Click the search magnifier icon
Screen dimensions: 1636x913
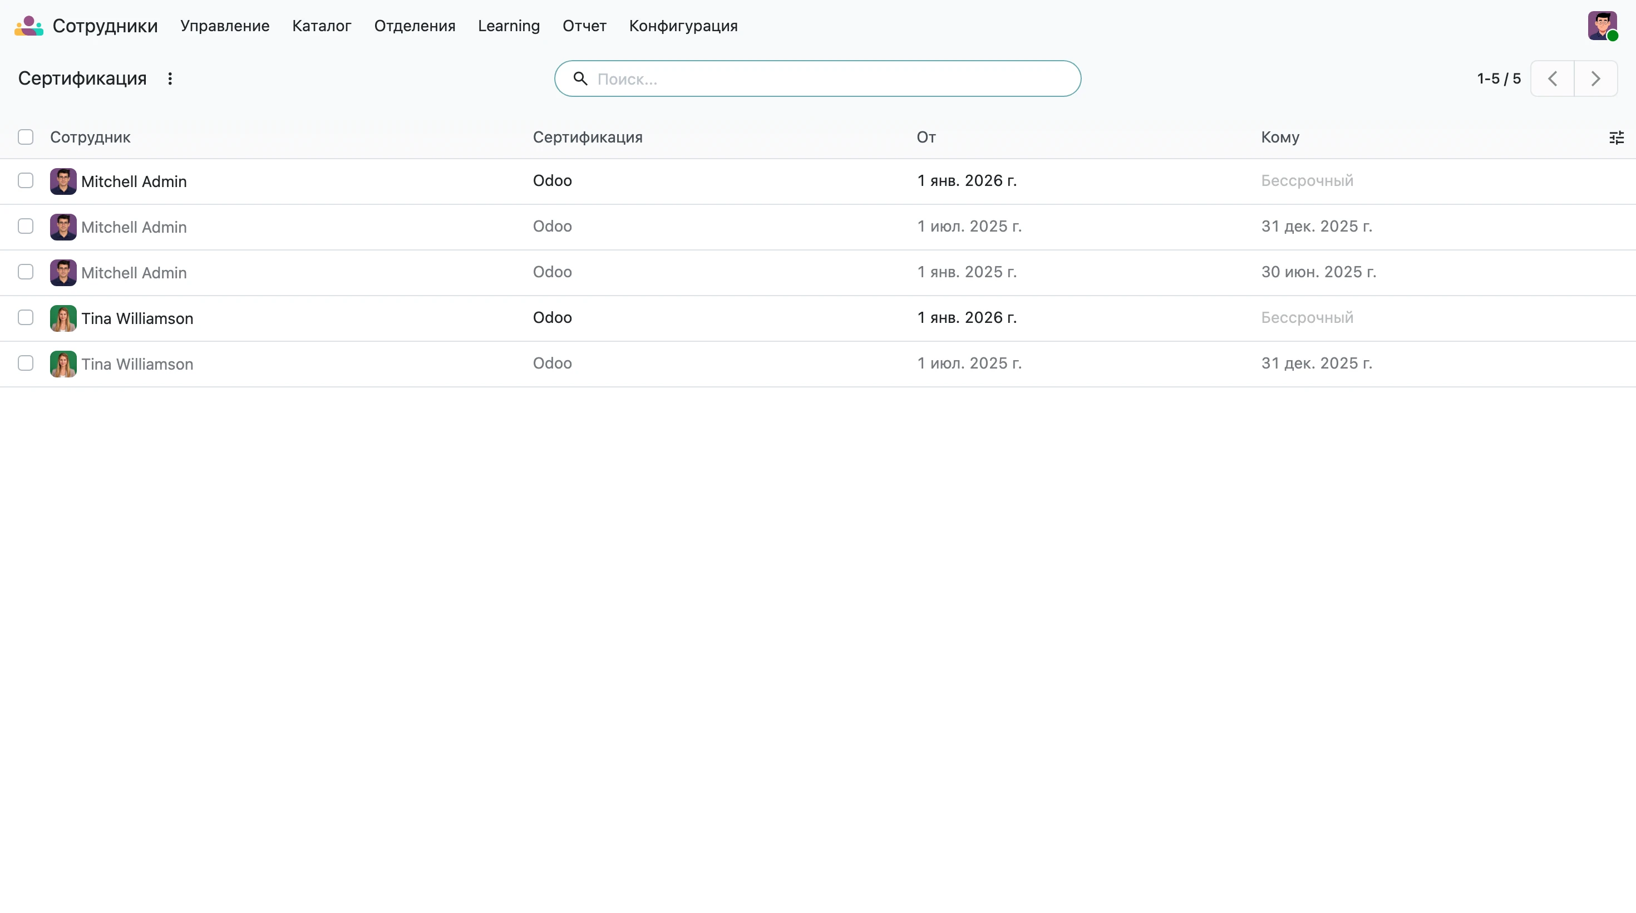click(x=580, y=79)
